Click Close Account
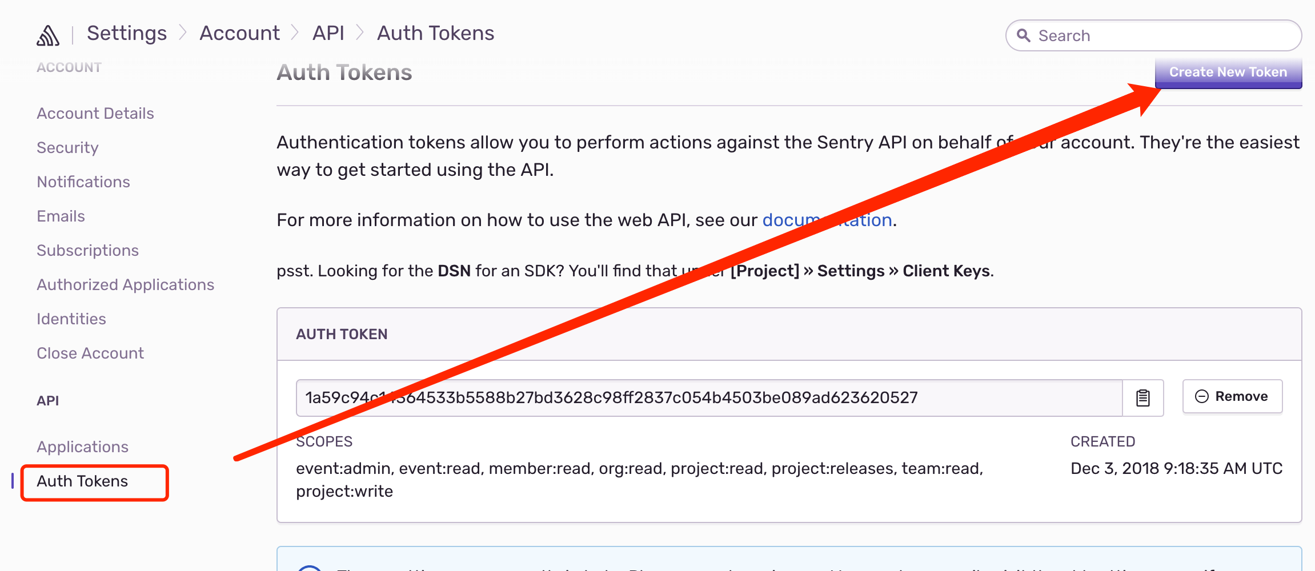The height and width of the screenshot is (571, 1315). coord(90,353)
